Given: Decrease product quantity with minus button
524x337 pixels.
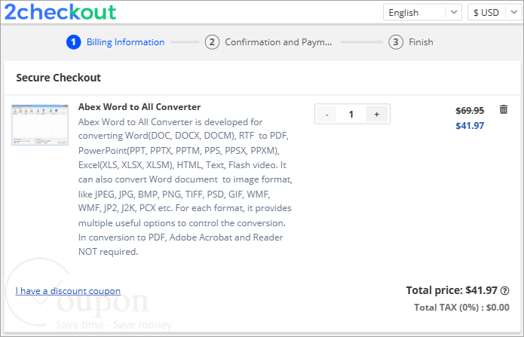Looking at the screenshot, I should point(326,115).
